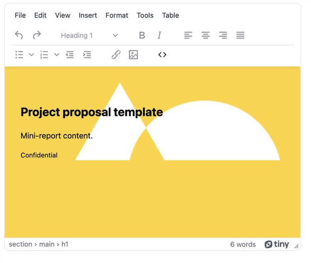Align text center

coord(206,35)
